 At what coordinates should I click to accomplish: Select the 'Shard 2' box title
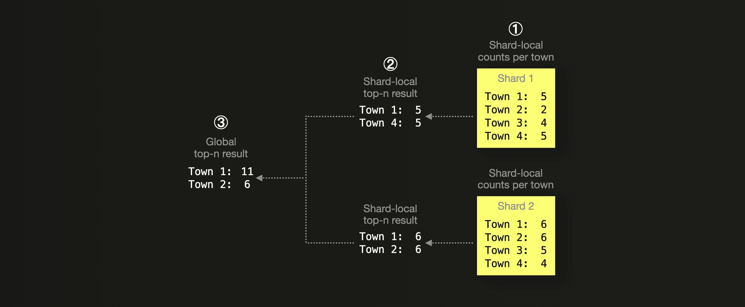(x=516, y=206)
